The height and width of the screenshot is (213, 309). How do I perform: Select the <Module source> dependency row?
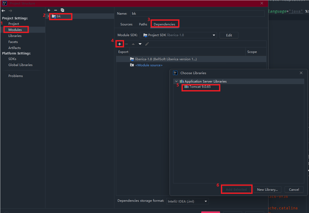tap(191, 65)
